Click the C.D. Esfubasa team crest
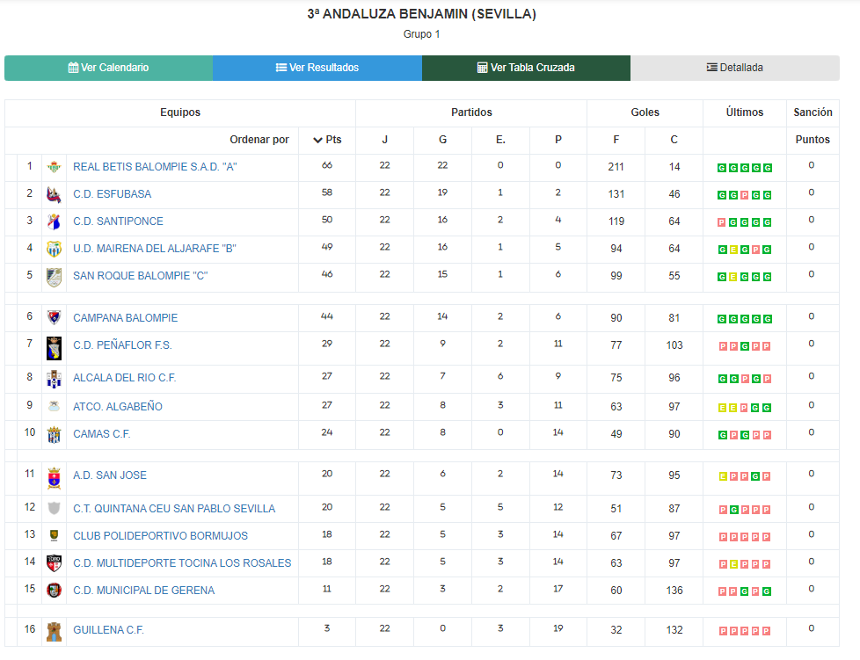860x660 pixels. click(x=54, y=194)
